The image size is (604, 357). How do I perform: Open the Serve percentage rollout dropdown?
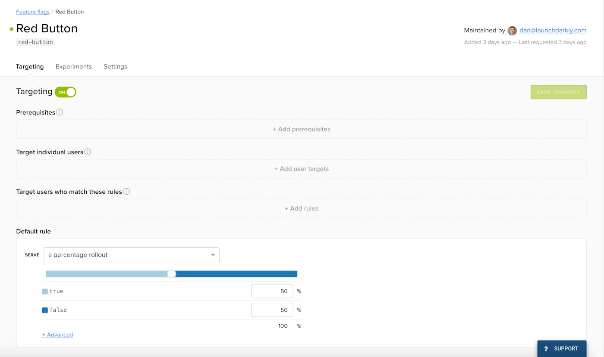pyautogui.click(x=132, y=255)
